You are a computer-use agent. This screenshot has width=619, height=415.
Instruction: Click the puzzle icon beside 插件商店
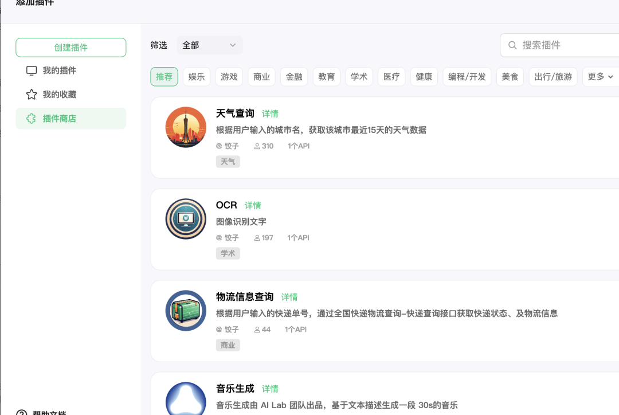[x=32, y=119]
